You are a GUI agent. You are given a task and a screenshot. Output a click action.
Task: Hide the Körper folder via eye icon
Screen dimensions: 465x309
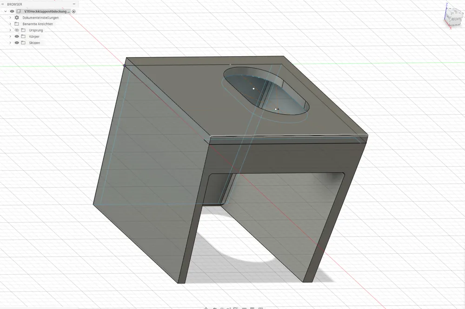click(x=17, y=36)
